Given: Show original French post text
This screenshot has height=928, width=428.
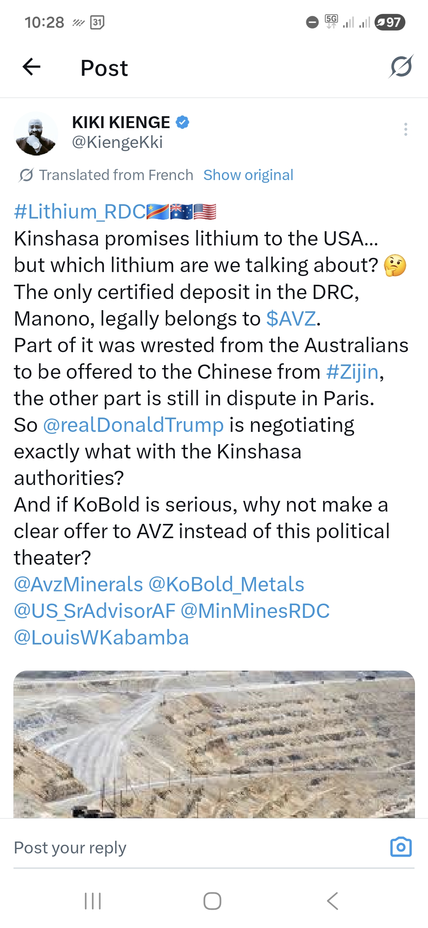Looking at the screenshot, I should click(248, 175).
